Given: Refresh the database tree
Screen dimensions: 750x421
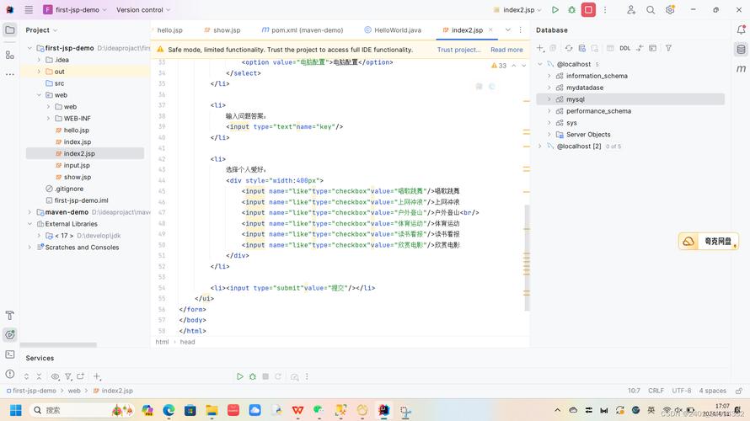Looking at the screenshot, I should pyautogui.click(x=569, y=48).
